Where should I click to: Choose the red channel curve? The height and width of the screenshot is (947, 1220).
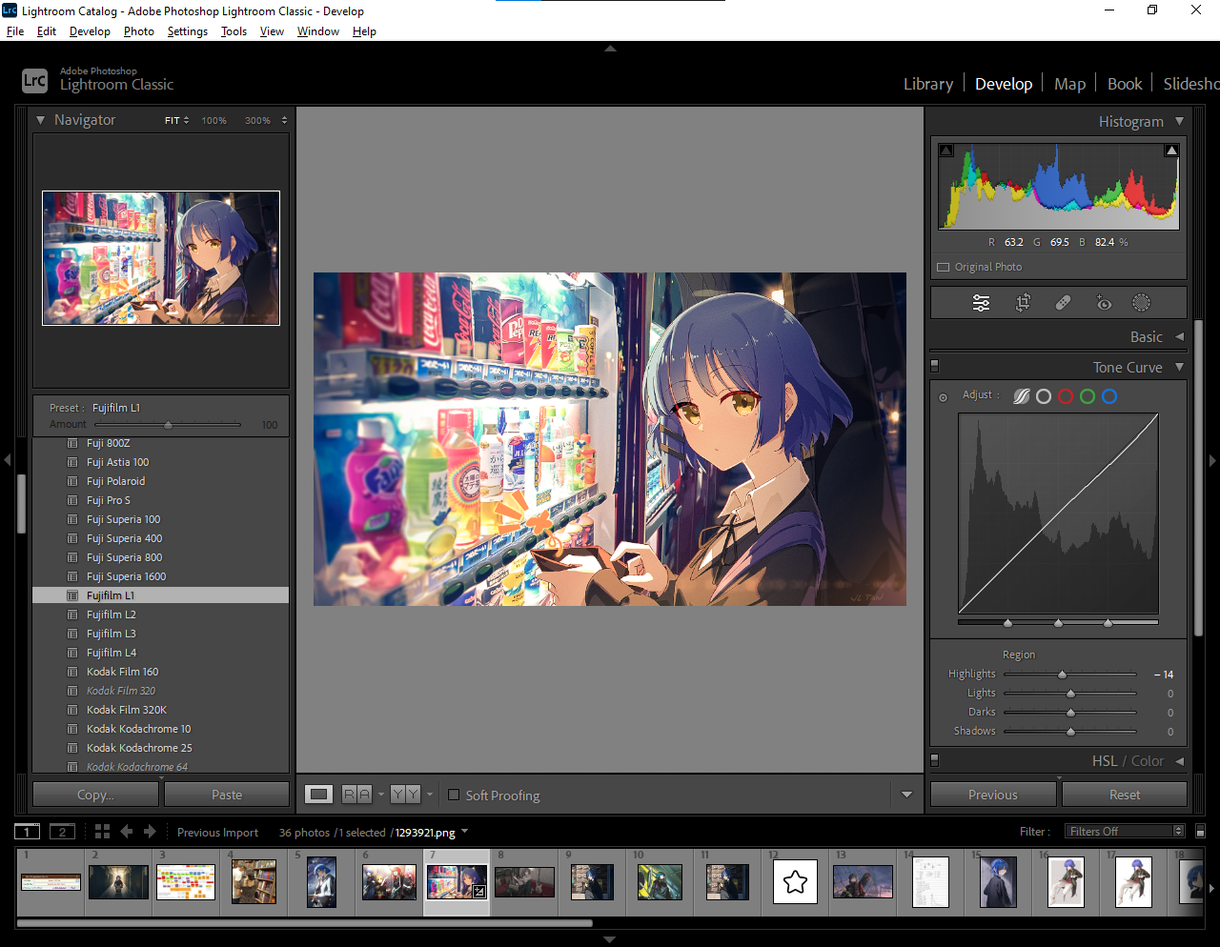pyautogui.click(x=1066, y=396)
